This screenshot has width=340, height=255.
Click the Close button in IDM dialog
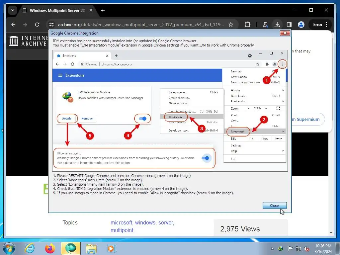pyautogui.click(x=274, y=205)
